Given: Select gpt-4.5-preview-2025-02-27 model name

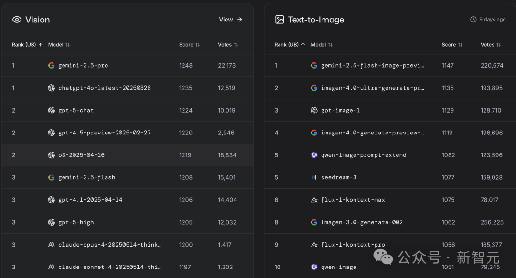Looking at the screenshot, I should [104, 133].
